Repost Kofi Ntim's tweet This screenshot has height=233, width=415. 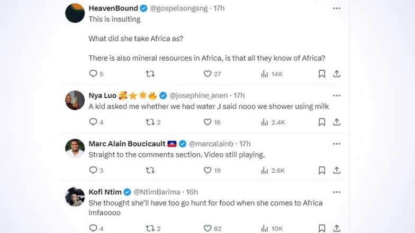(150, 228)
